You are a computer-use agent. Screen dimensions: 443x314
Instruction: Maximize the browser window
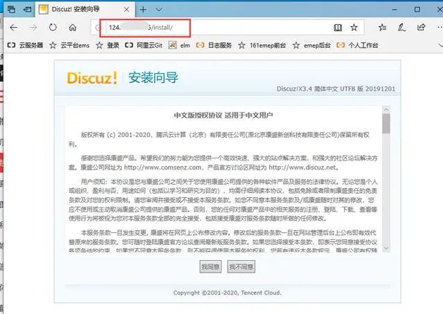pos(417,9)
